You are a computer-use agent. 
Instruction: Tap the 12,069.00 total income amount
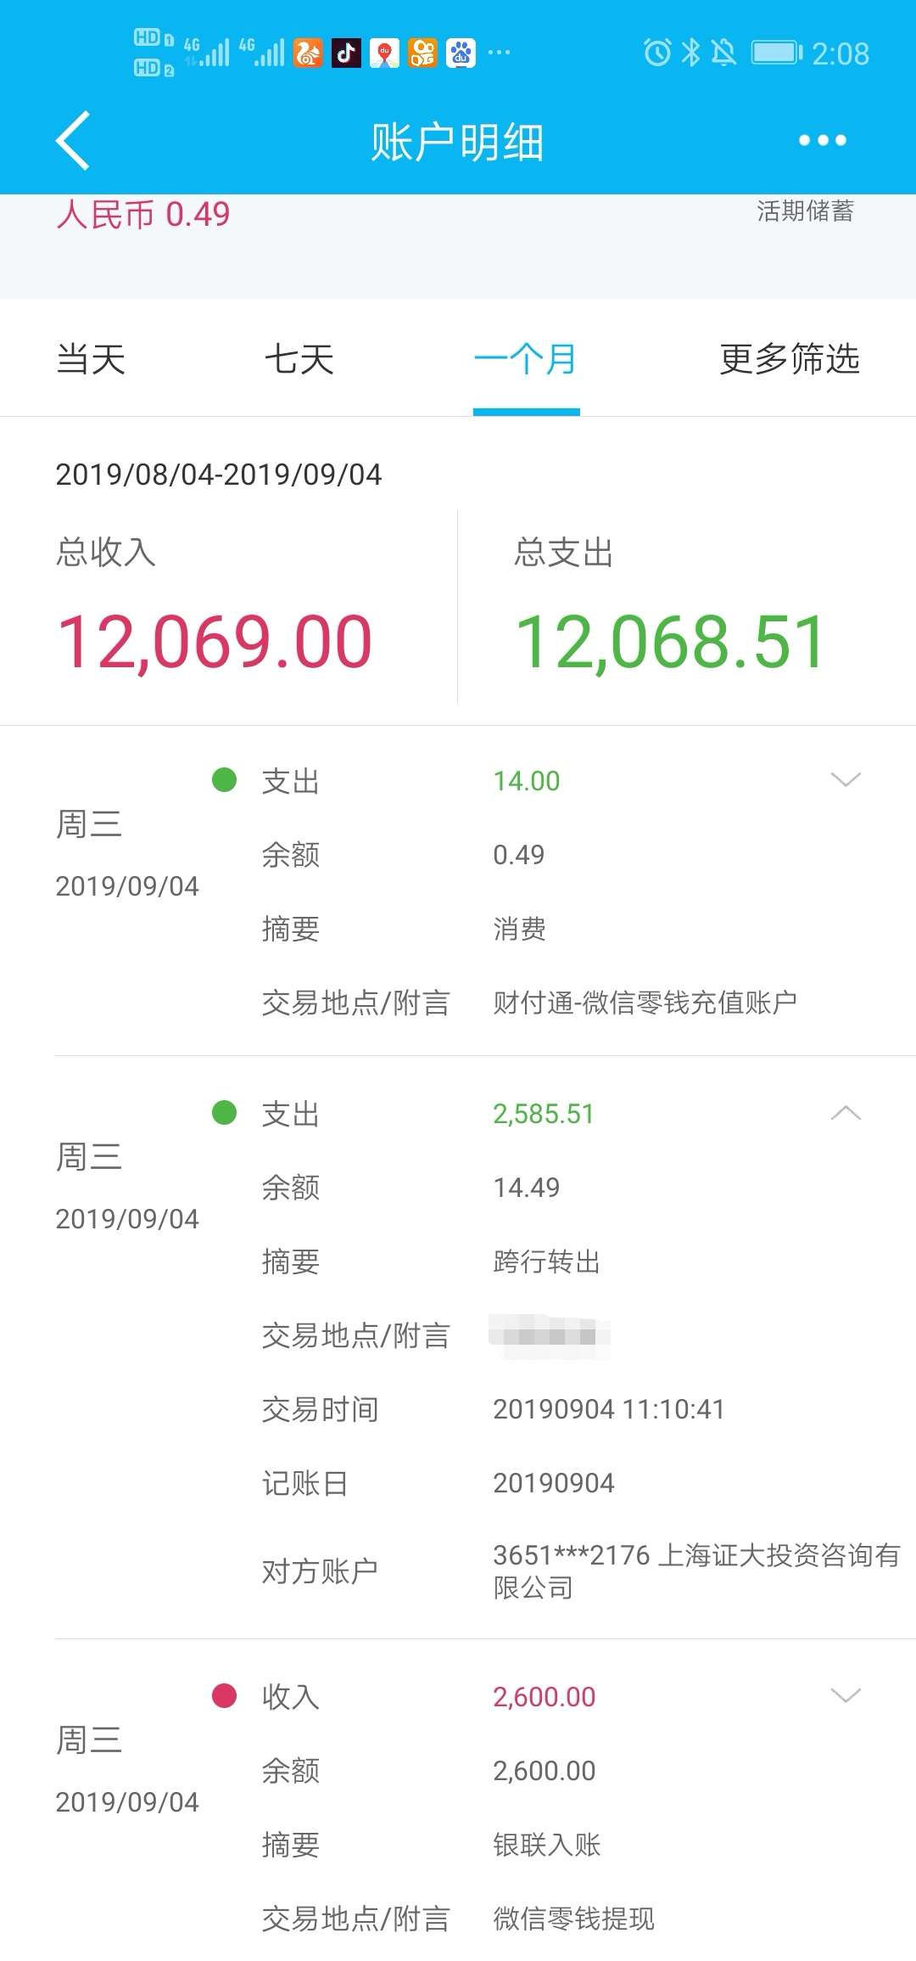pos(215,642)
